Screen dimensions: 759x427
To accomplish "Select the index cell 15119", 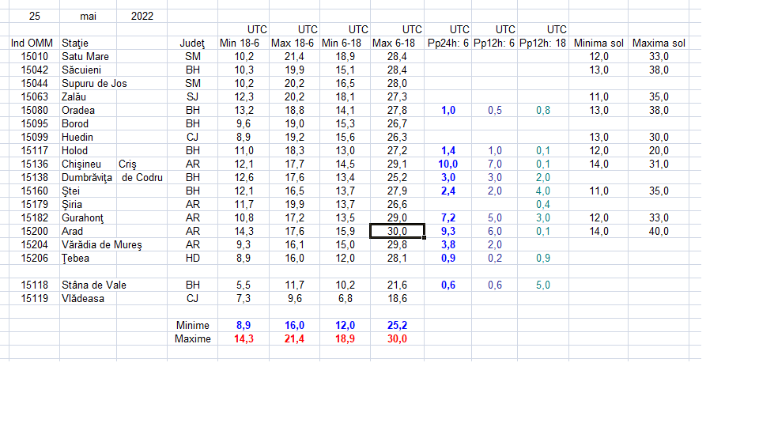I will tap(34, 299).
